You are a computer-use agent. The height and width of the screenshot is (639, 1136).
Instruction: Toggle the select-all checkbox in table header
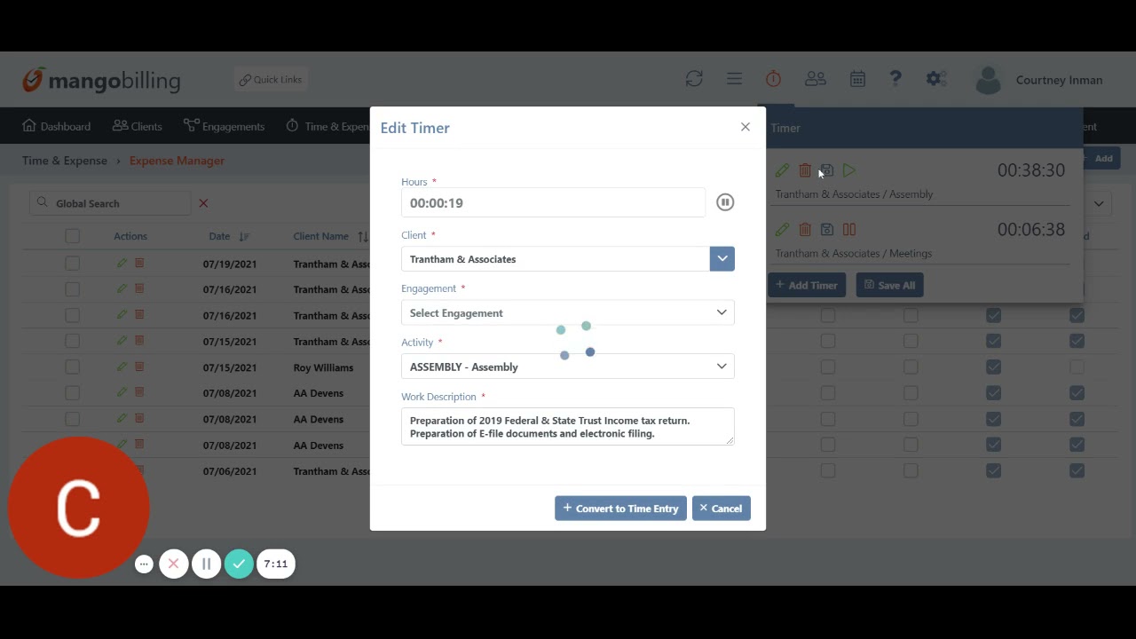tap(72, 236)
